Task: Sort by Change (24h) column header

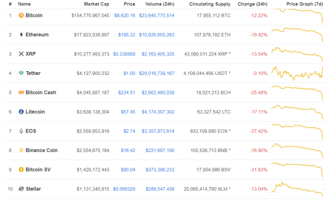Action: coord(252,4)
